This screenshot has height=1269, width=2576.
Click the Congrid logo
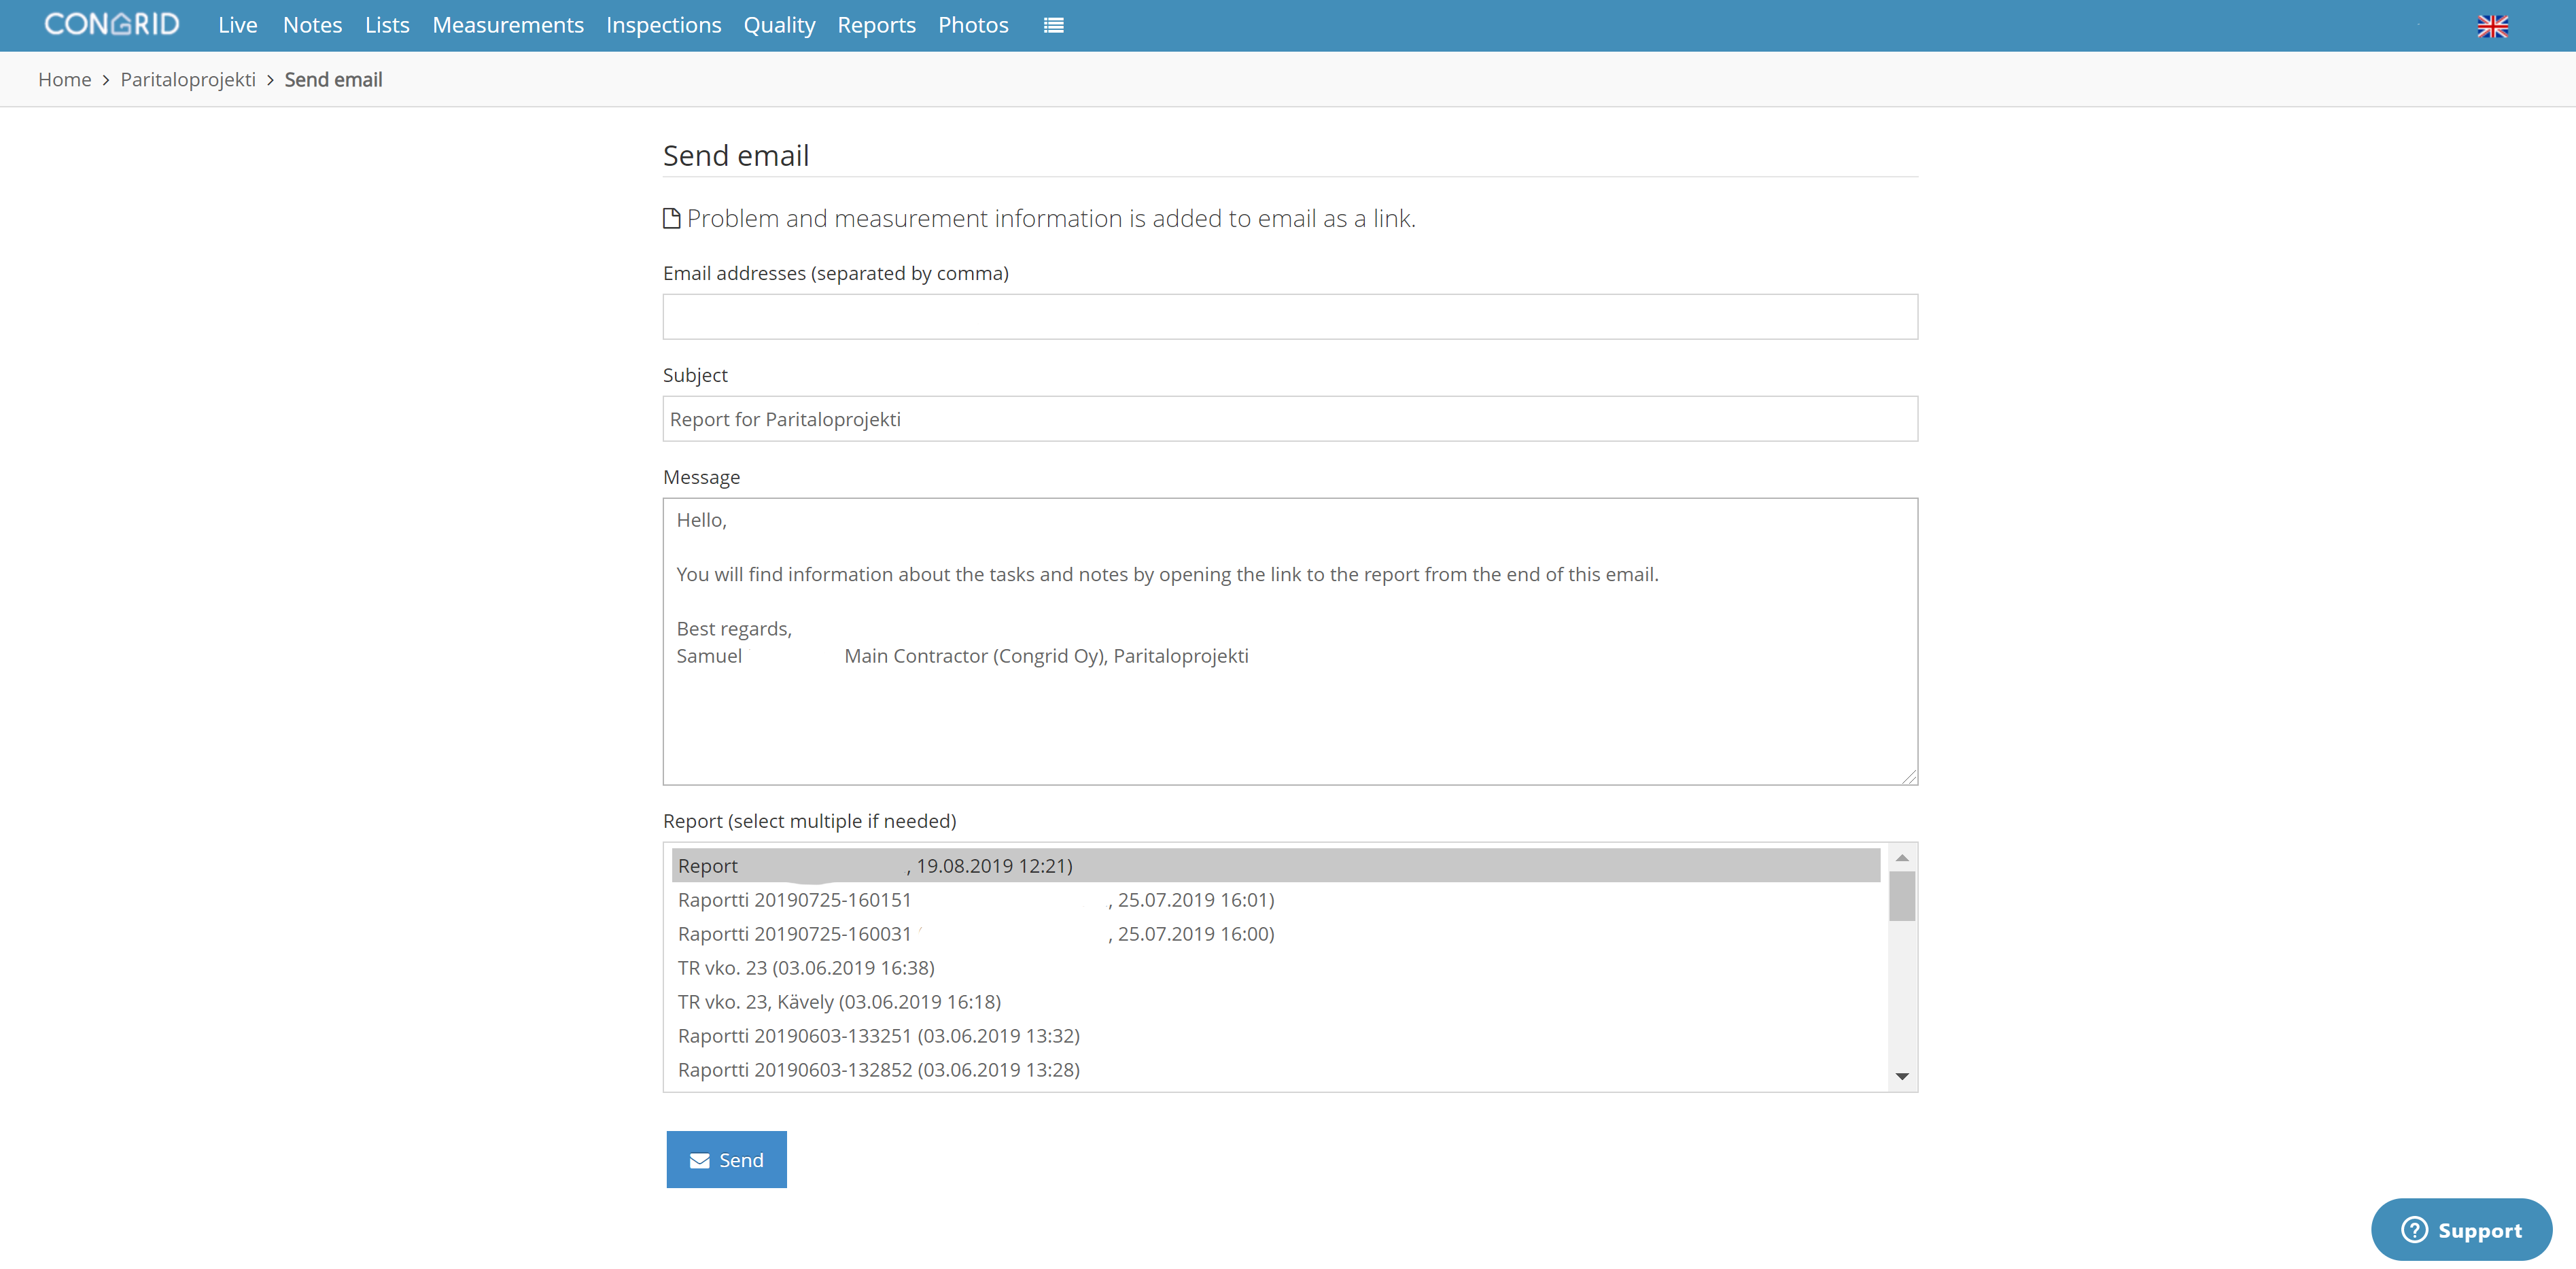pos(111,24)
